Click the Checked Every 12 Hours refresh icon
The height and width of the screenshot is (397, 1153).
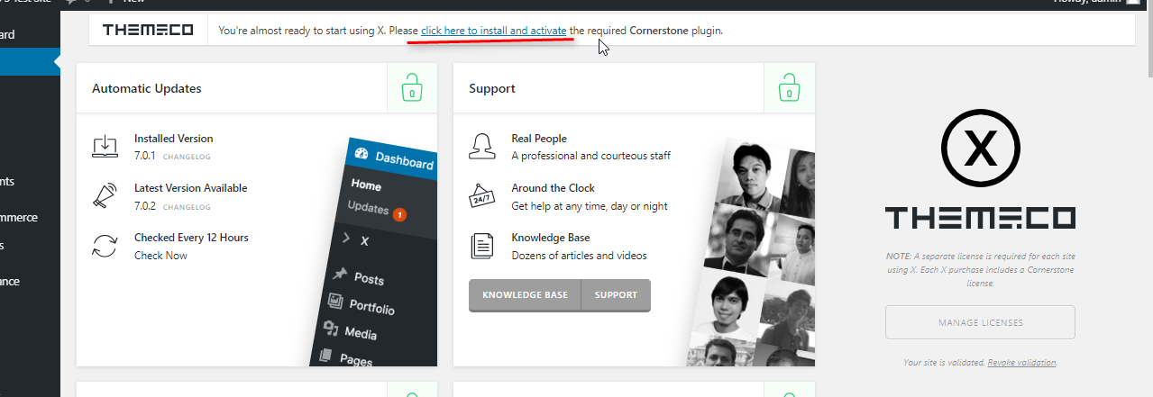[x=105, y=246]
